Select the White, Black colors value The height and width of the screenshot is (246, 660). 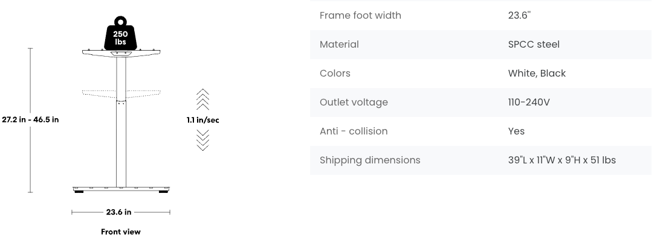pos(537,74)
